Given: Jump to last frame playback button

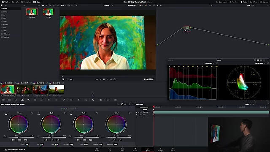Looking at the screenshot, I should (x=111, y=79).
